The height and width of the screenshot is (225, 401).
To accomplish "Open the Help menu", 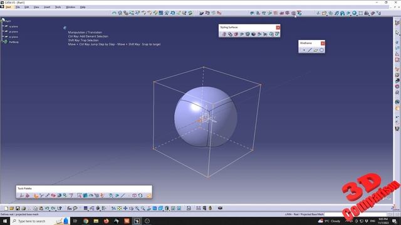I will click(83, 7).
